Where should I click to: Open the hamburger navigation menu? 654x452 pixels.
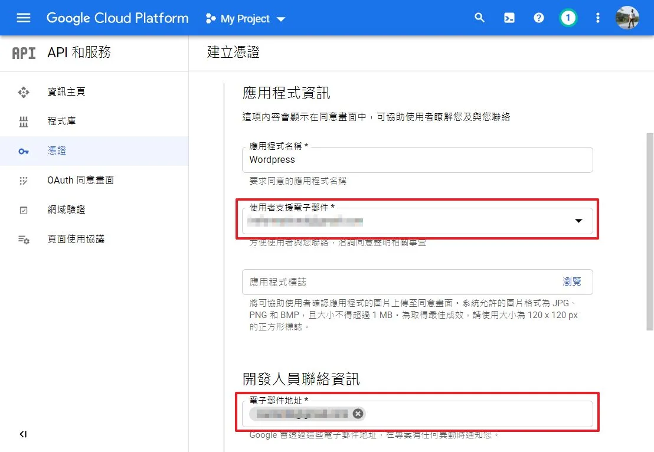point(24,18)
